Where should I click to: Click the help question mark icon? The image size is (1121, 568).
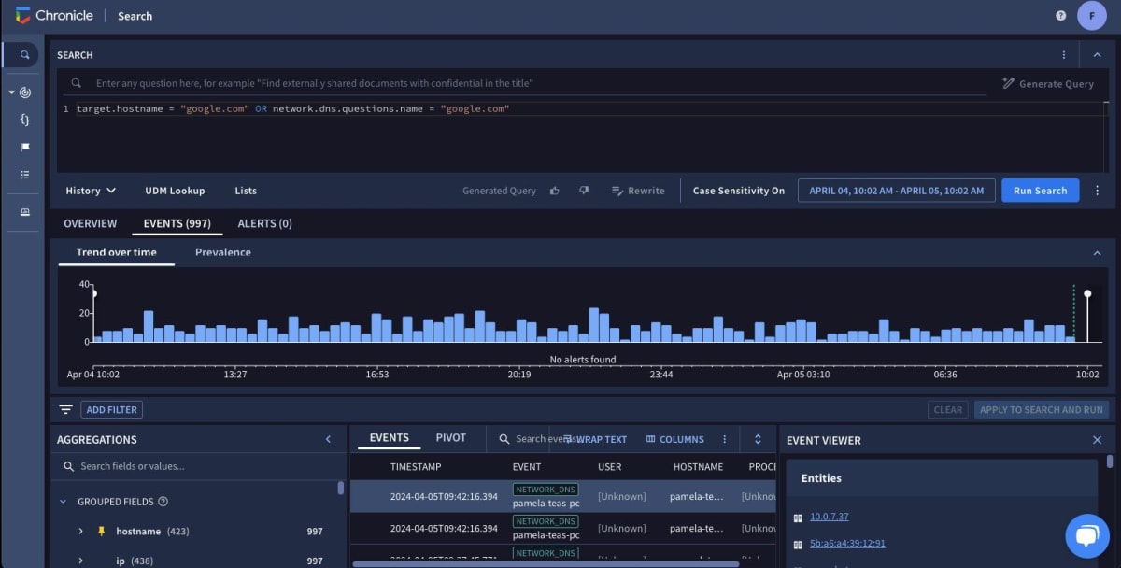click(1061, 16)
